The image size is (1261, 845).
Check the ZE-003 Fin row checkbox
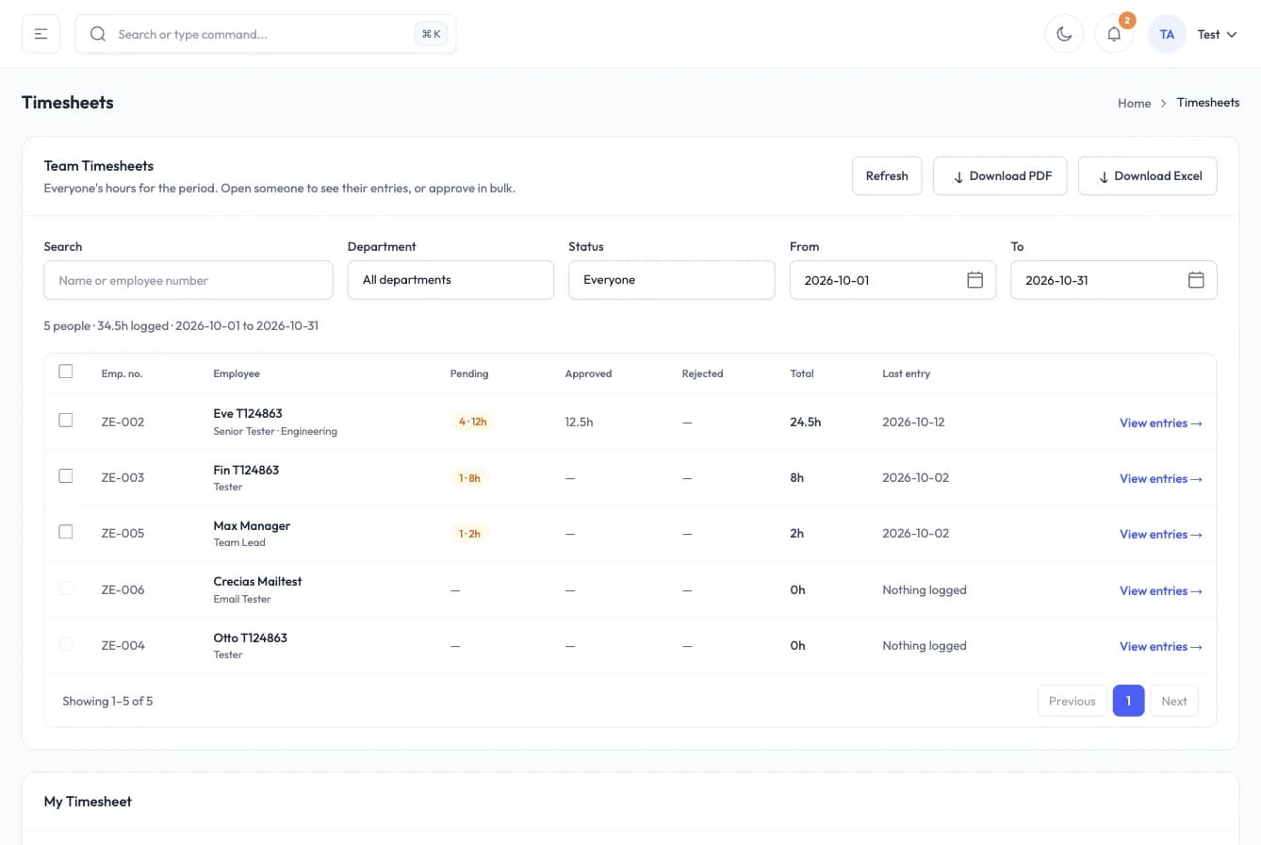click(x=66, y=476)
